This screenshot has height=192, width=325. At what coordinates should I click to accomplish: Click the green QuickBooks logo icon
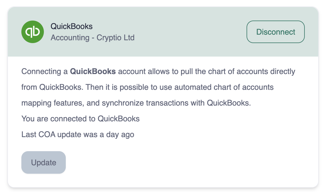click(33, 32)
